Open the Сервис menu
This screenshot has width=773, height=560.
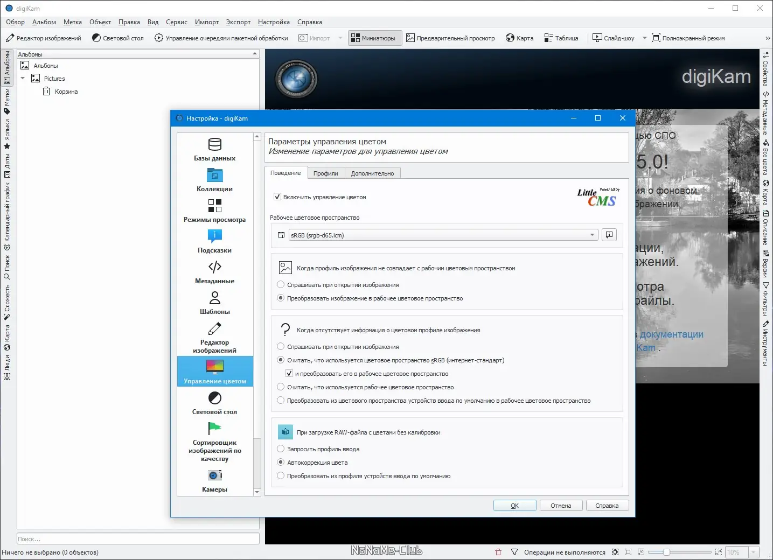click(177, 22)
